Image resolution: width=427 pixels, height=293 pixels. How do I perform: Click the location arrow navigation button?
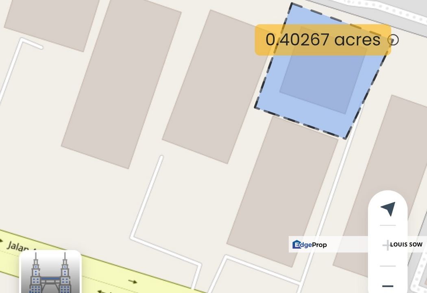388,209
